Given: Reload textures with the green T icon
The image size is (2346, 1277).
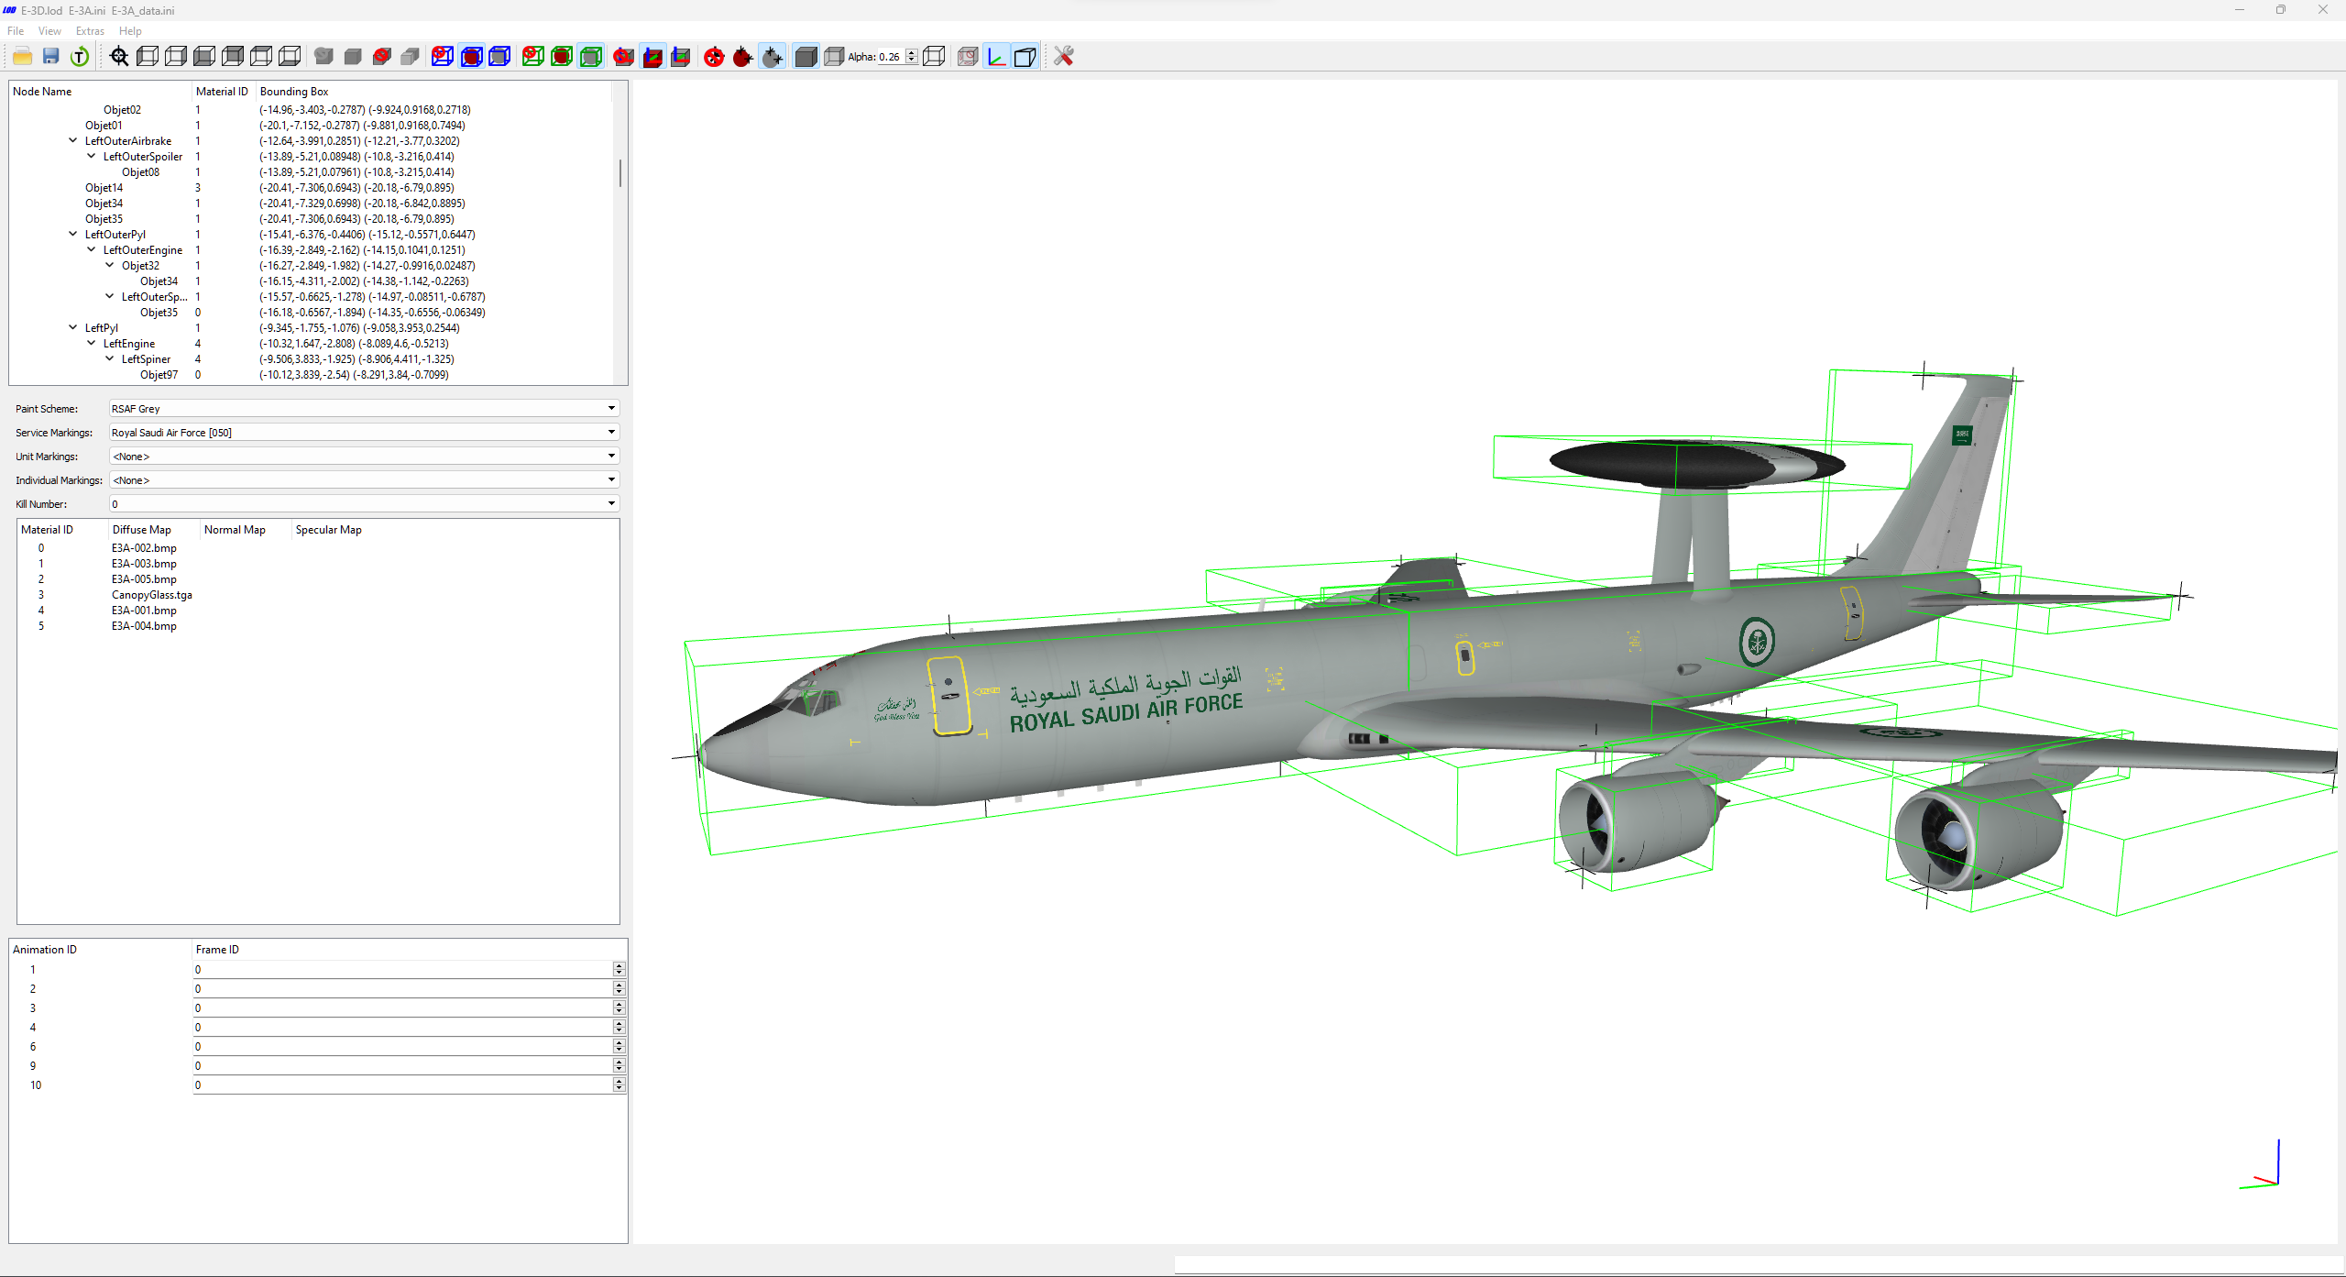Looking at the screenshot, I should [80, 57].
